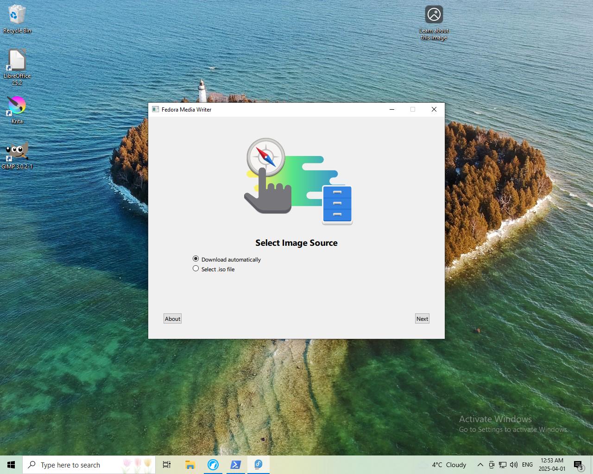Click the Meet Now tray icon
This screenshot has width=593, height=474.
coord(492,465)
